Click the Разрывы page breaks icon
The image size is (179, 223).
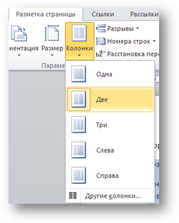tap(101, 28)
